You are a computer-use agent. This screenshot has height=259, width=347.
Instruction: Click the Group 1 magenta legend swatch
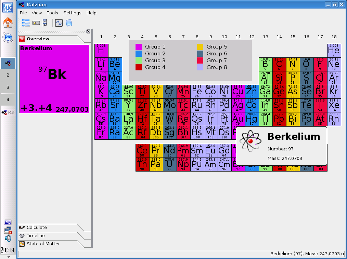point(139,47)
